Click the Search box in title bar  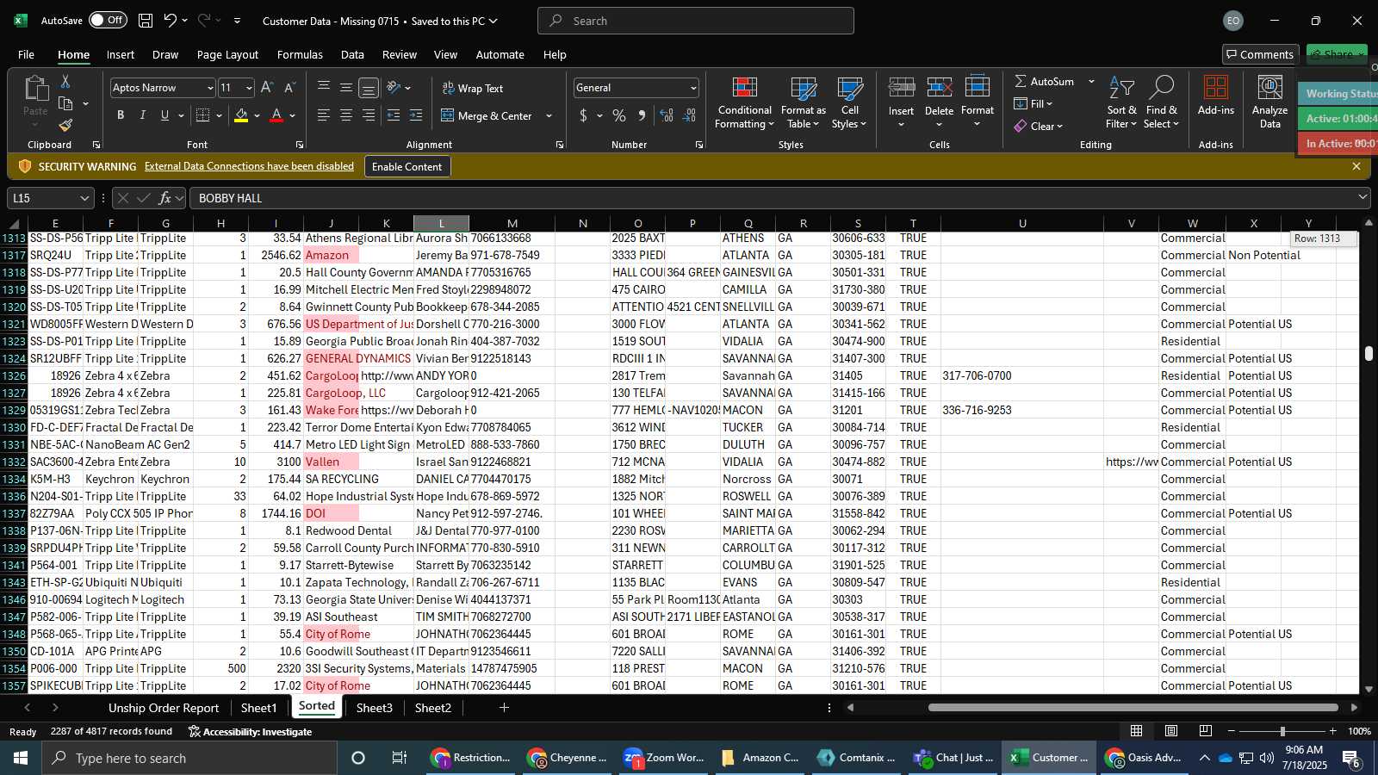coord(696,21)
